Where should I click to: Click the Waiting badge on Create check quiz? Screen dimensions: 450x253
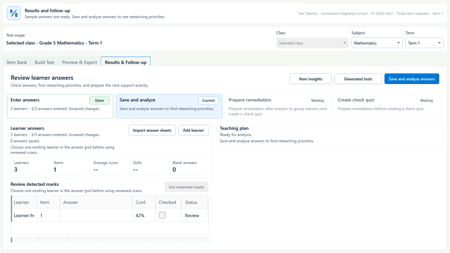[x=427, y=100]
